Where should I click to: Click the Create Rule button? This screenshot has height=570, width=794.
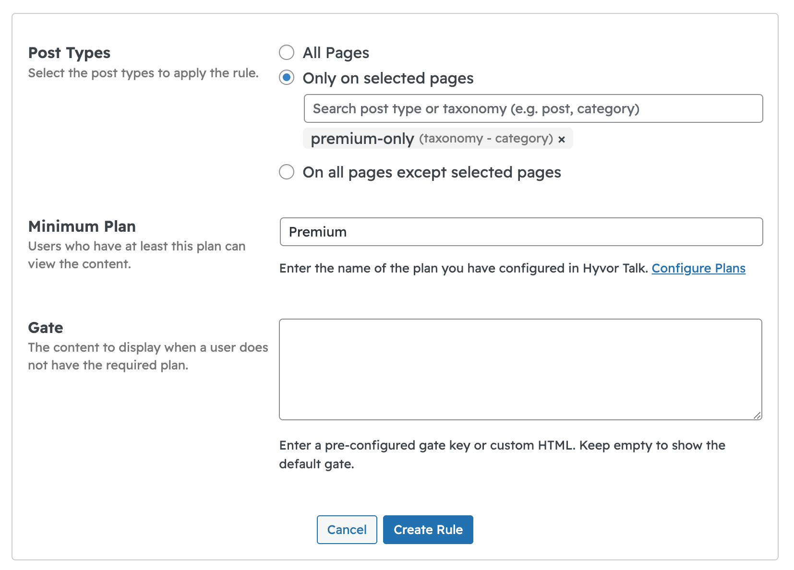point(428,530)
